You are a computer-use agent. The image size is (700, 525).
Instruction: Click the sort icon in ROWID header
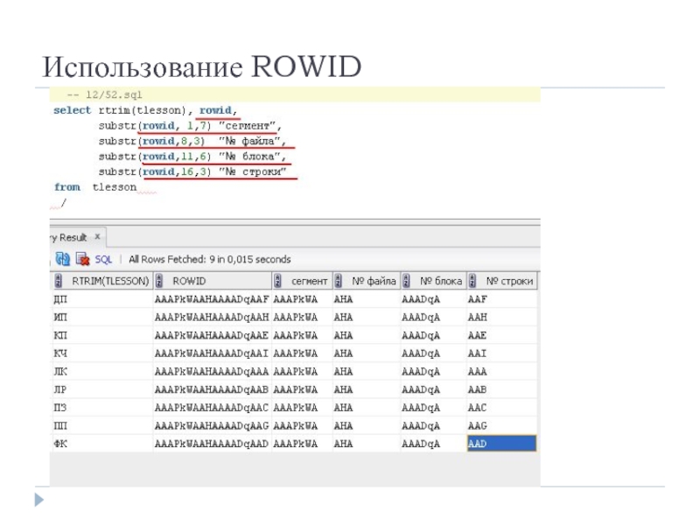(x=159, y=281)
